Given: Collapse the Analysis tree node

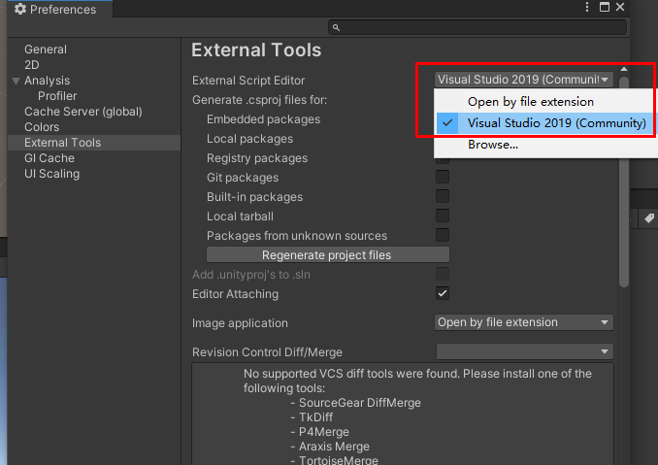Looking at the screenshot, I should pos(16,81).
